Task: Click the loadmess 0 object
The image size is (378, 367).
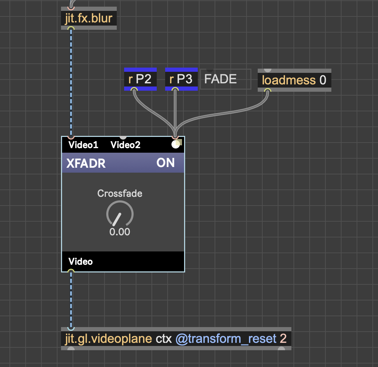Action: [294, 80]
